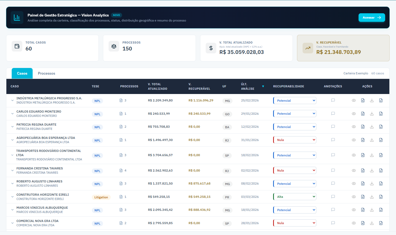This screenshot has height=235, width=396.
Task: Select the Casos tab
Action: (x=22, y=73)
